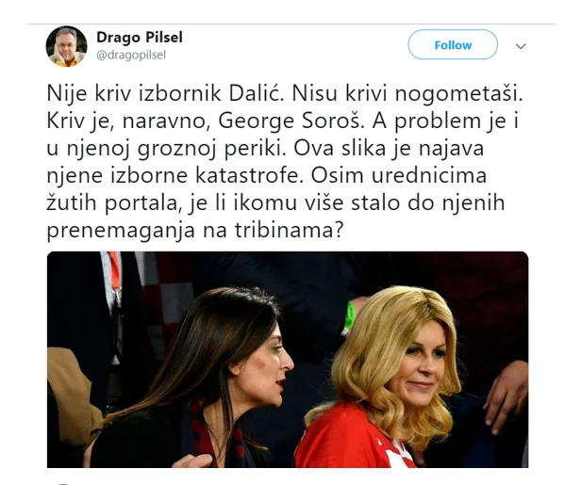Expand the tweet options chevron

[x=521, y=46]
